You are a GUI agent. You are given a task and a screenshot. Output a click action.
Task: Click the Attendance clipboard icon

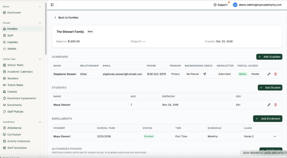[x=4, y=128]
